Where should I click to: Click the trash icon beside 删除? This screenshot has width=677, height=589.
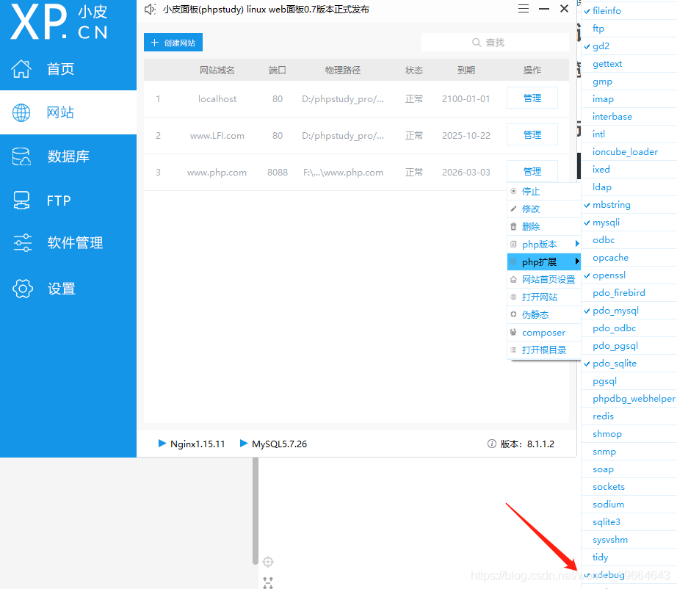[x=513, y=226]
